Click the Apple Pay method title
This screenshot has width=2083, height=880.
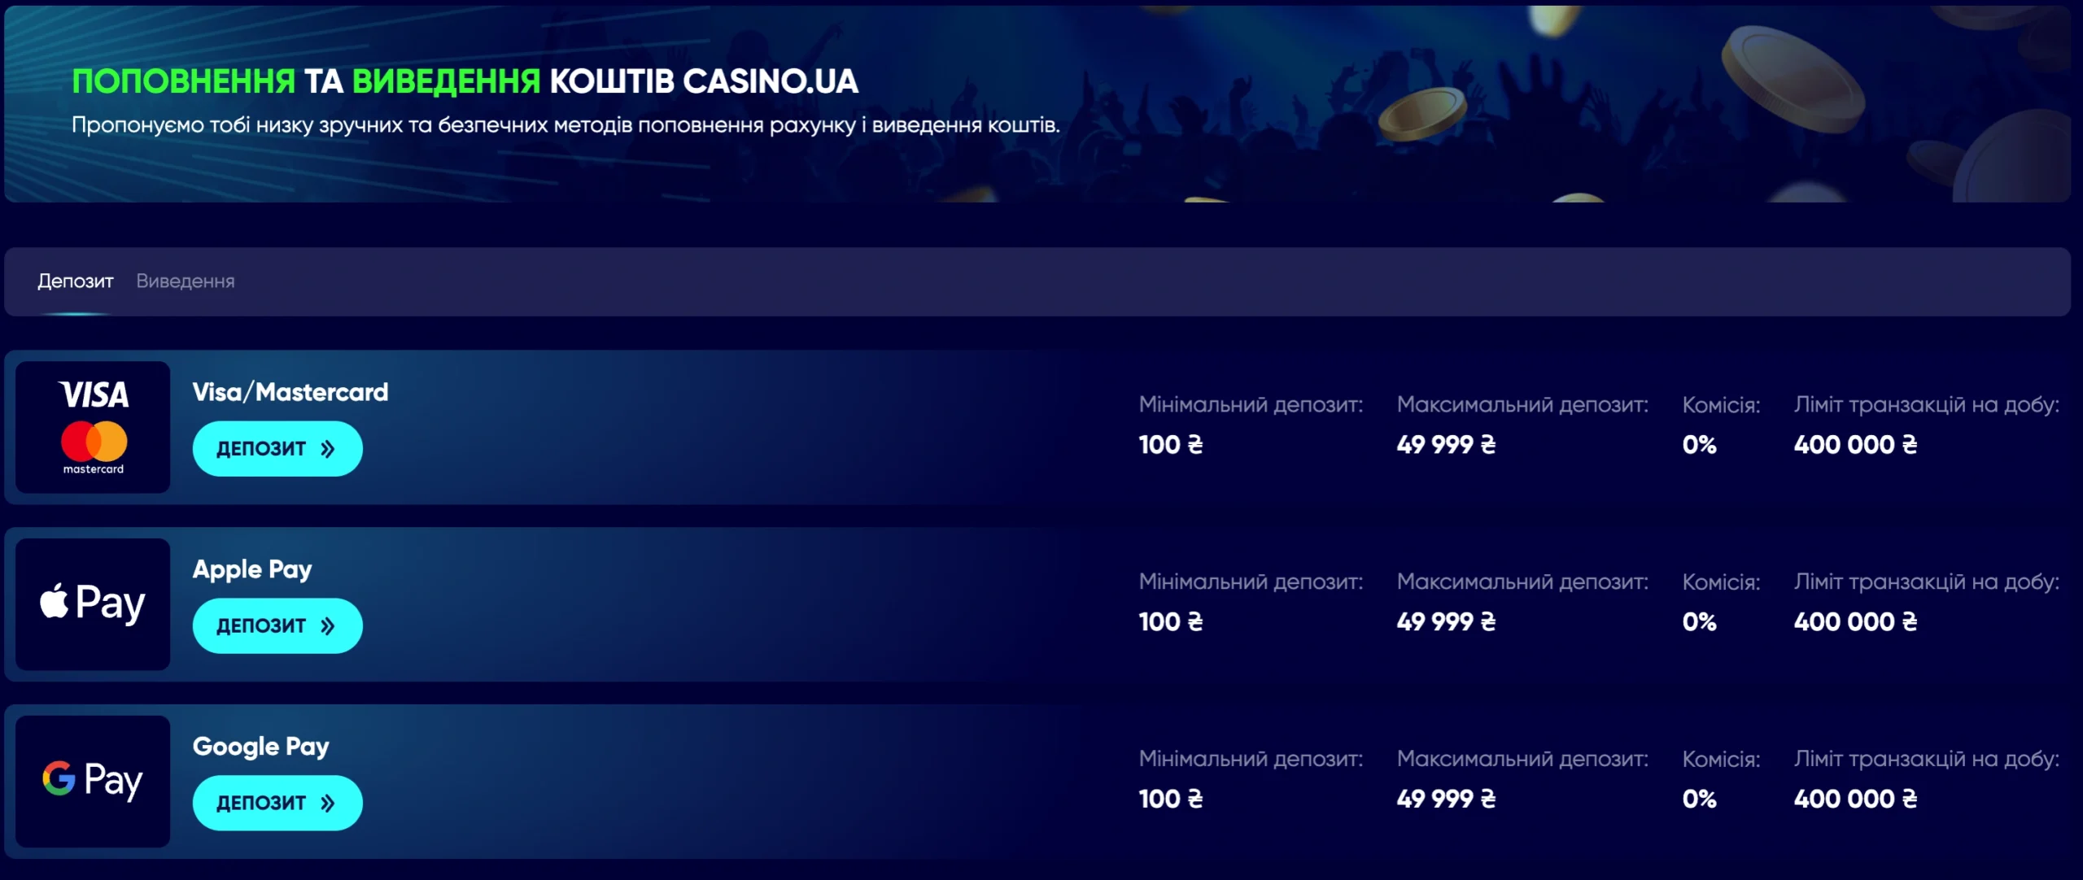coord(252,570)
